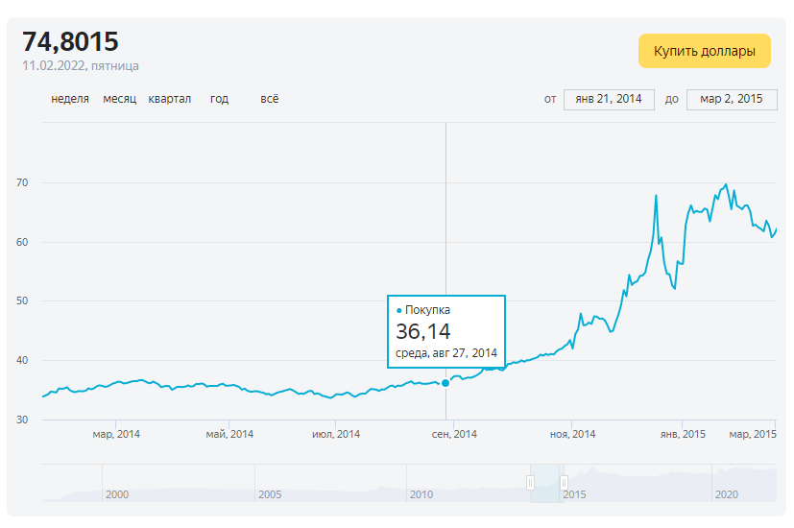
Task: Click the сен, 2014 axis label
Action: 454,434
